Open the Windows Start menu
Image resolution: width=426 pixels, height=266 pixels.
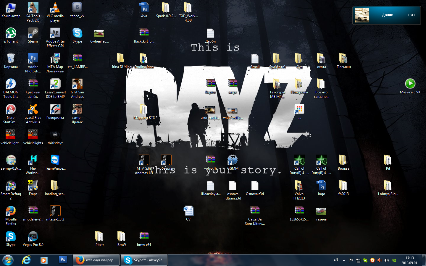click(8, 260)
